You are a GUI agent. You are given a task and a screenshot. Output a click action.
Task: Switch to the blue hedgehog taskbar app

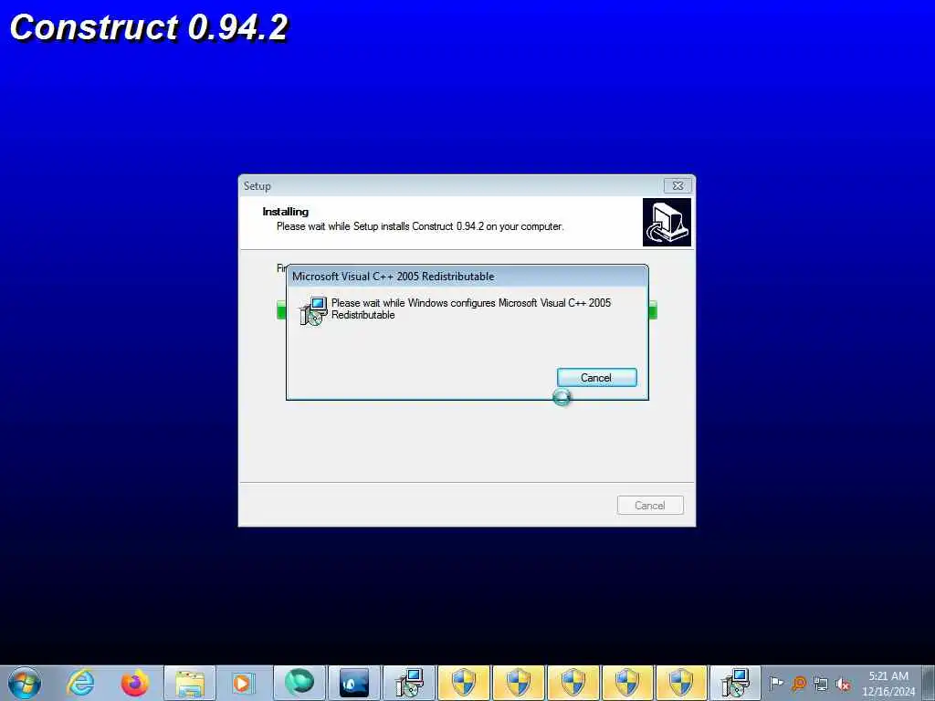[354, 683]
